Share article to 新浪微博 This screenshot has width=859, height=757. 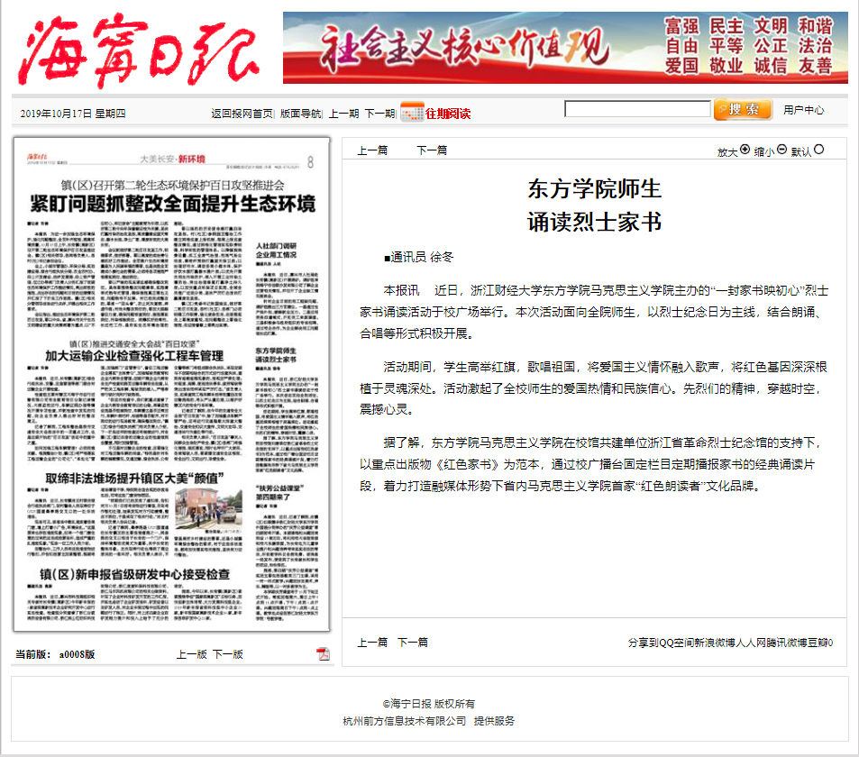pos(715,643)
